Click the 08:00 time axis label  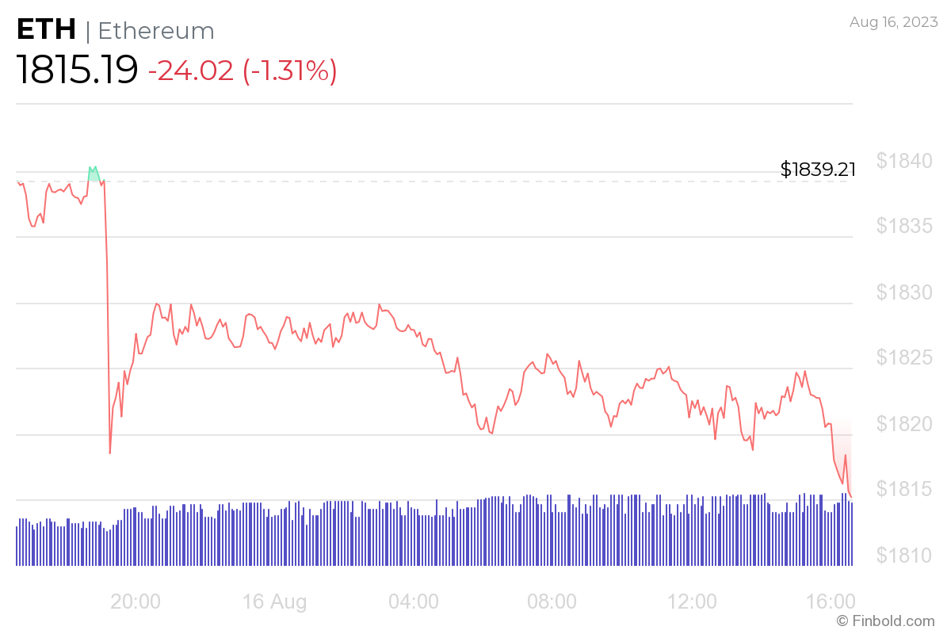[552, 601]
